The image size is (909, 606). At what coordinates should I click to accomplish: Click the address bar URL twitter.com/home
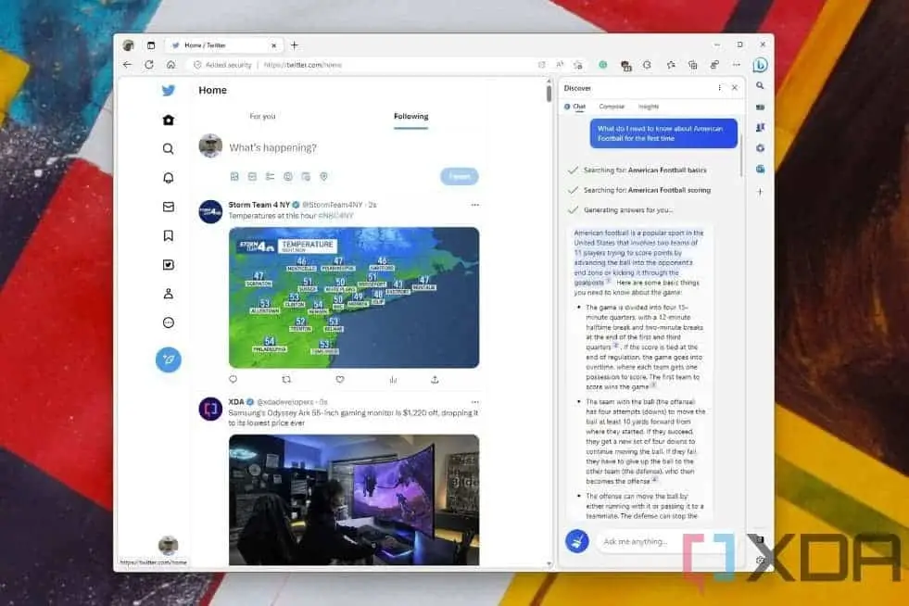tap(303, 65)
